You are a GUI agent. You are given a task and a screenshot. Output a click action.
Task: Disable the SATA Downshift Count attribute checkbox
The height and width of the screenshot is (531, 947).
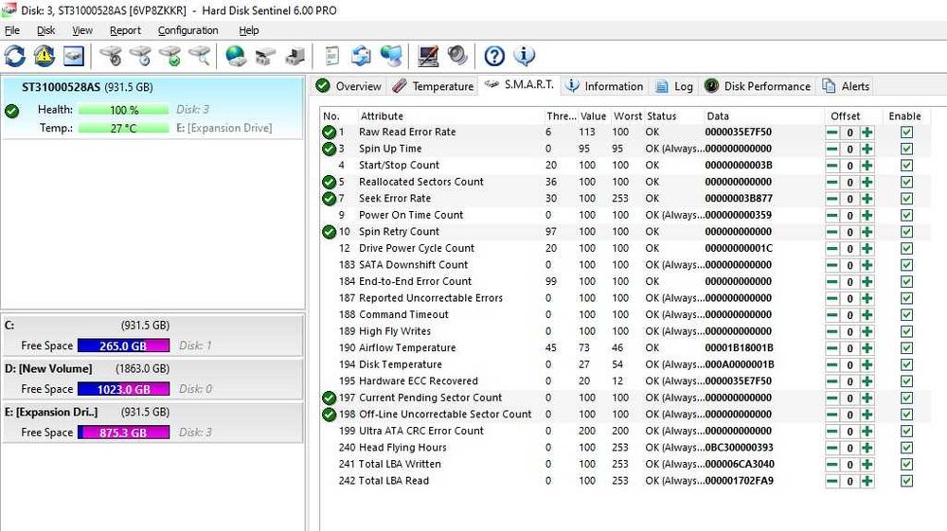click(x=906, y=265)
